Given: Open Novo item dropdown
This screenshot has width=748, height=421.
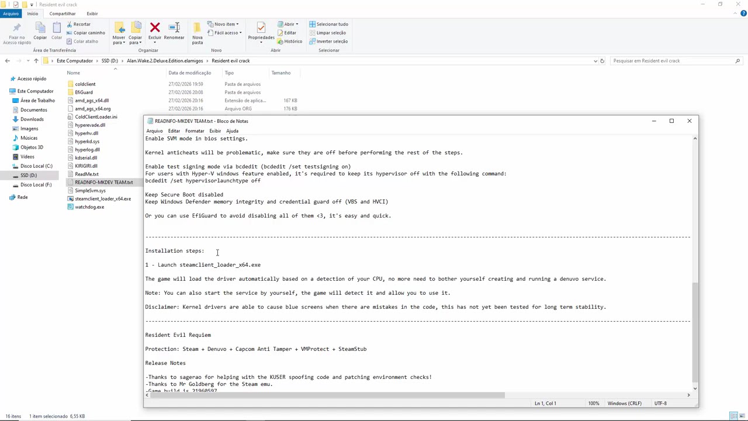Looking at the screenshot, I should pyautogui.click(x=223, y=25).
